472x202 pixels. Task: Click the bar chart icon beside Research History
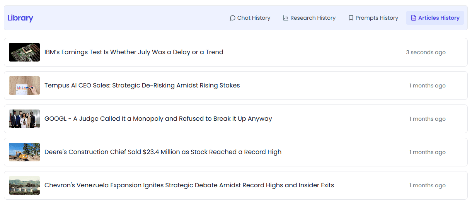pos(286,18)
